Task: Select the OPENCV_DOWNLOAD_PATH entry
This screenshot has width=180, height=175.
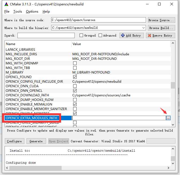Action: click(x=27, y=95)
